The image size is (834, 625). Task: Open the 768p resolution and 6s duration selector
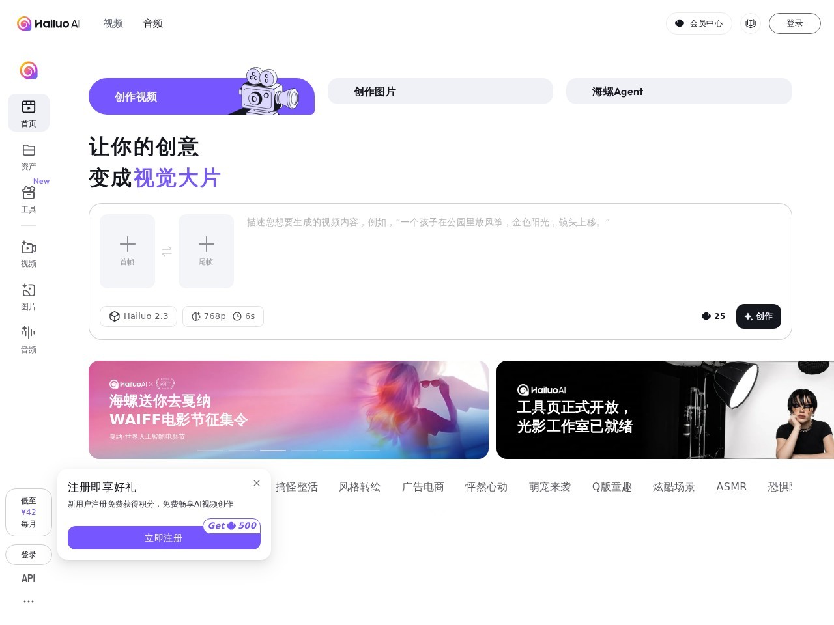click(223, 316)
